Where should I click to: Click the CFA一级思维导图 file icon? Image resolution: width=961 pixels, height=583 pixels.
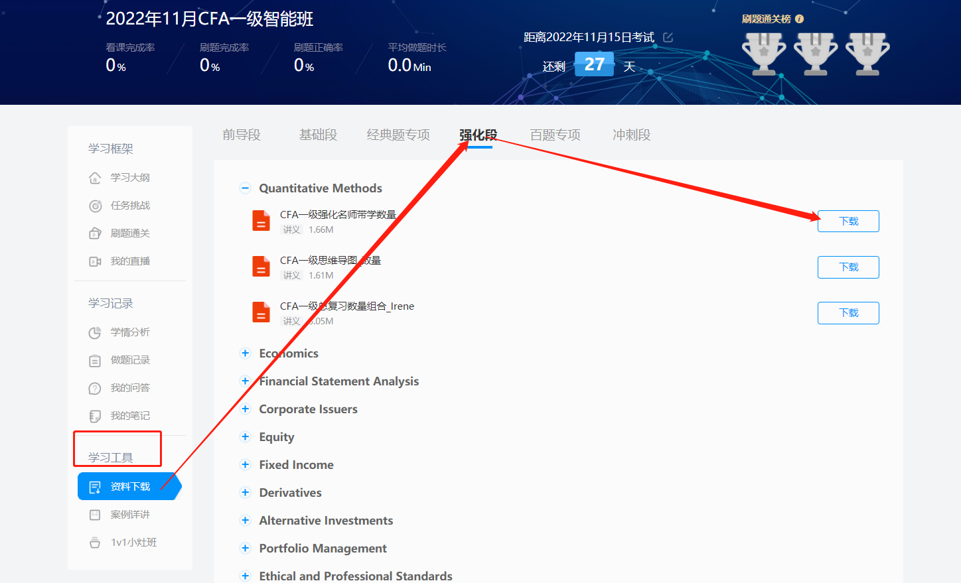(261, 266)
